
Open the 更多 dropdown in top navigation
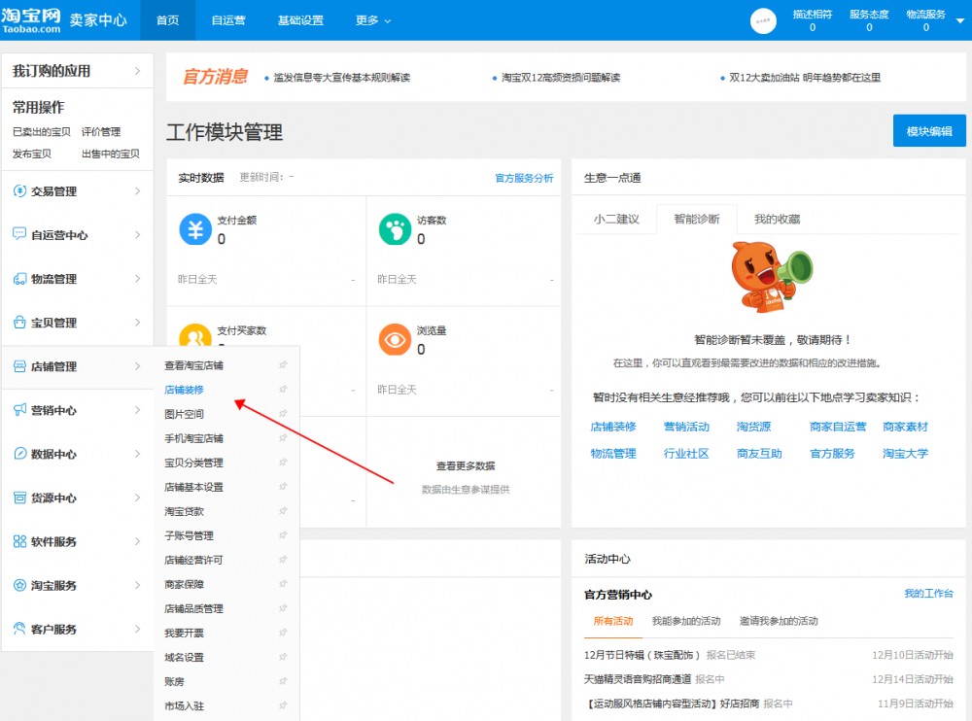coord(373,20)
